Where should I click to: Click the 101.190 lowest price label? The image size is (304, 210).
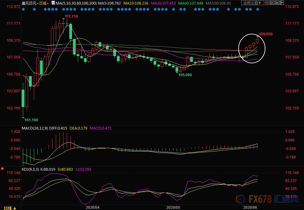pyautogui.click(x=31, y=120)
